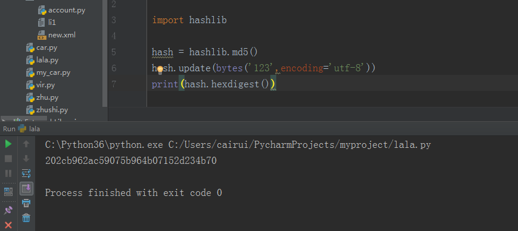Click the pause output icon
Viewport: 518px width, 231px height.
(8, 173)
